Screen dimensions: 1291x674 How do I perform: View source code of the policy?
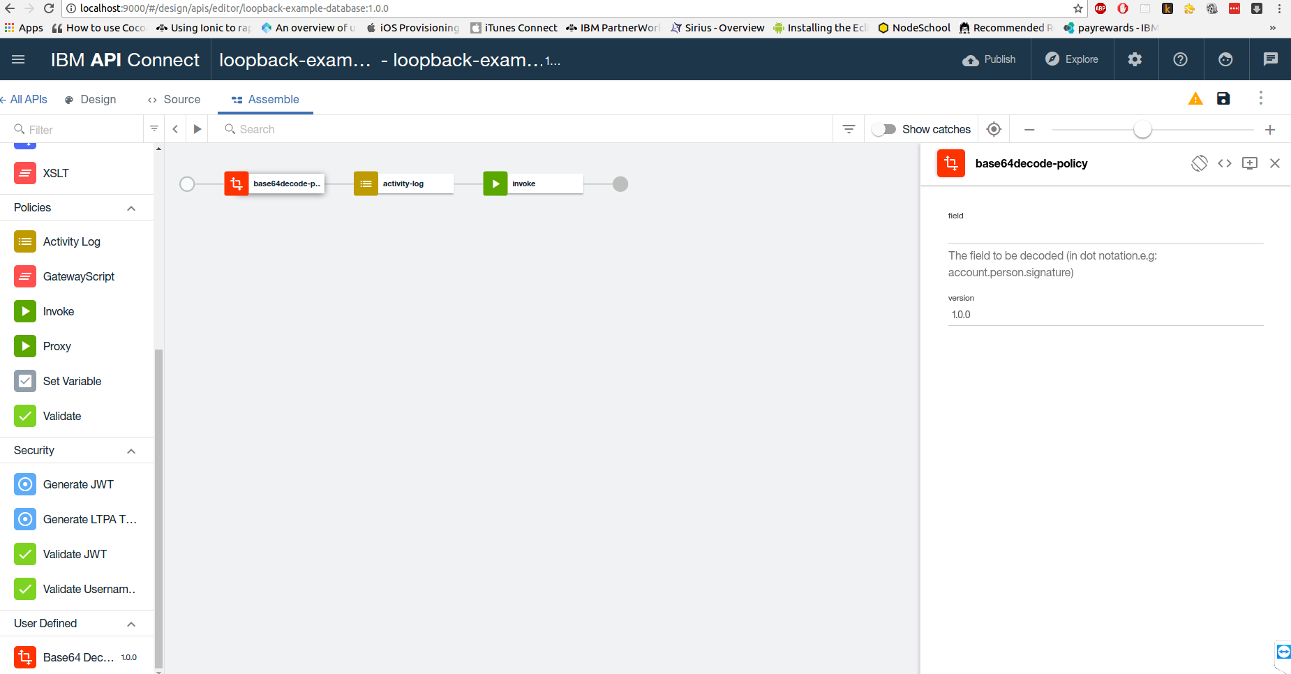tap(1225, 163)
